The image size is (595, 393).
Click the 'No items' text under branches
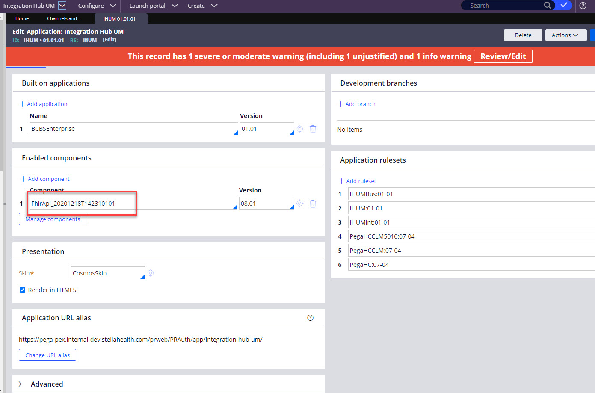[x=350, y=130]
